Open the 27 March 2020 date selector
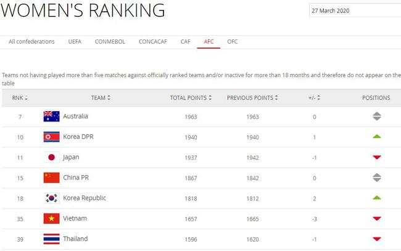The image size is (401, 251). 355,10
